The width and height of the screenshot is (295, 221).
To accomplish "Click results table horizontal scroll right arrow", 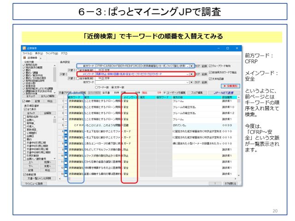I will (235, 179).
